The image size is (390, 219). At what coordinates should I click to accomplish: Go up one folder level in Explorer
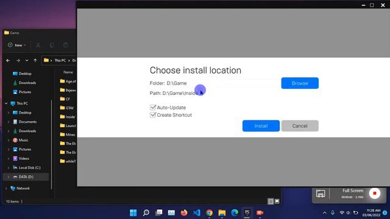click(x=35, y=60)
